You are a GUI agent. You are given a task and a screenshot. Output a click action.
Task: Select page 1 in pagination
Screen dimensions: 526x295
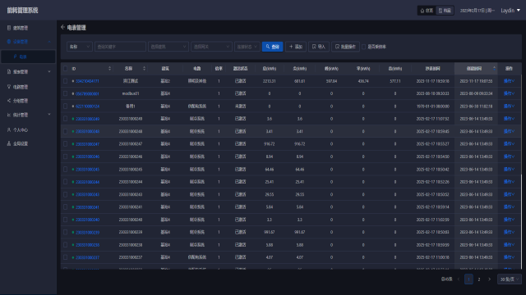468,279
